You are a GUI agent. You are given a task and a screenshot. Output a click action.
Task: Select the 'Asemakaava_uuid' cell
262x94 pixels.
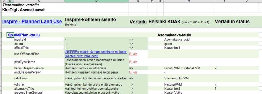click(177, 40)
